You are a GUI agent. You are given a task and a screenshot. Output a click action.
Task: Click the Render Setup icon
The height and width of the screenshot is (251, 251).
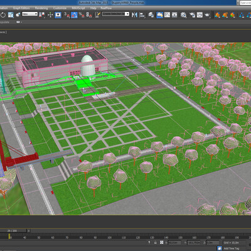click(x=192, y=15)
